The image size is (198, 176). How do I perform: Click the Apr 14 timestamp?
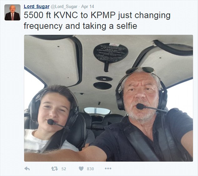pyautogui.click(x=87, y=7)
